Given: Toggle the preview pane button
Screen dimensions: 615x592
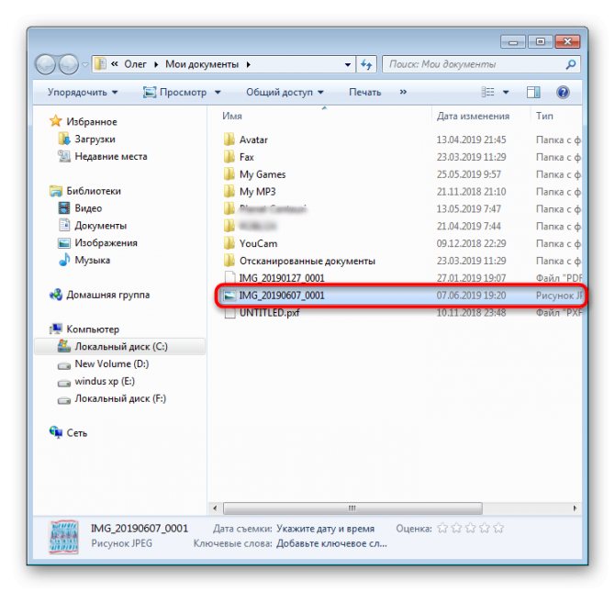Looking at the screenshot, I should coord(534,93).
